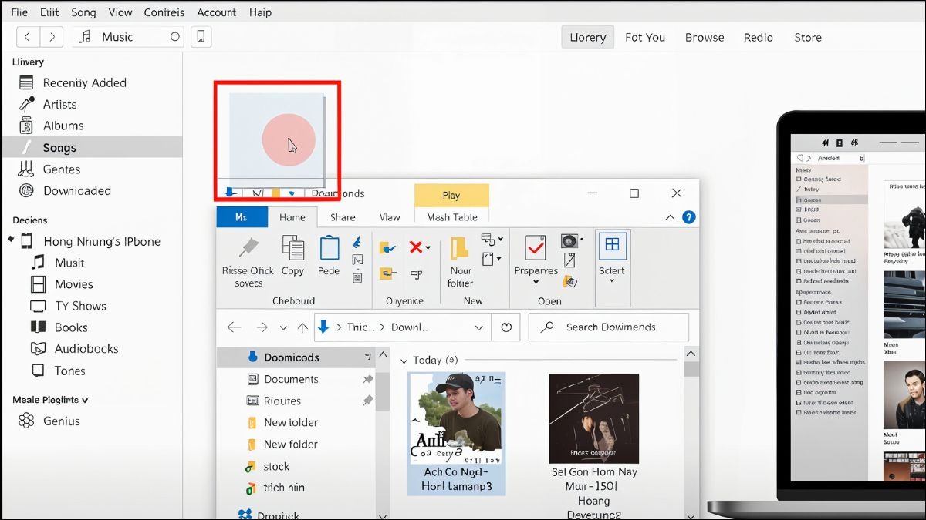The image size is (926, 520).
Task: Click inside Search Dowmends field
Action: tap(609, 327)
